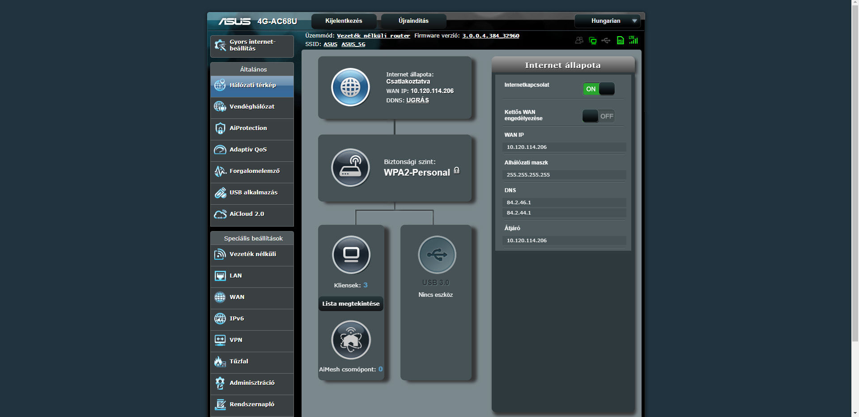Follow the DDNS UGRÁS link
Image resolution: width=859 pixels, height=417 pixels.
coord(417,100)
